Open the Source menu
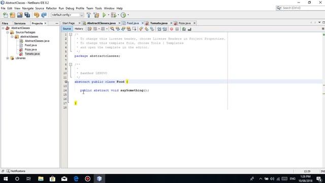This screenshot has width=325, height=183. (x=40, y=8)
